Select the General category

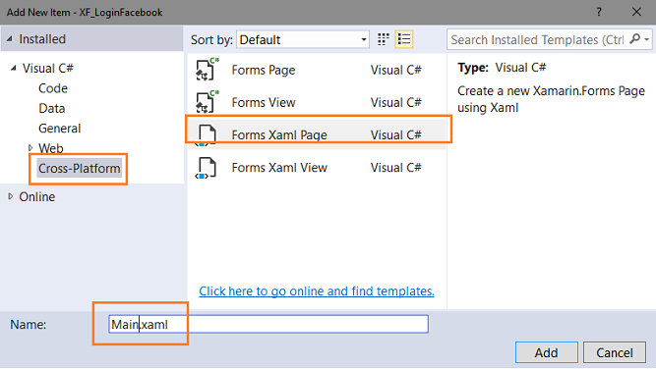tap(59, 129)
